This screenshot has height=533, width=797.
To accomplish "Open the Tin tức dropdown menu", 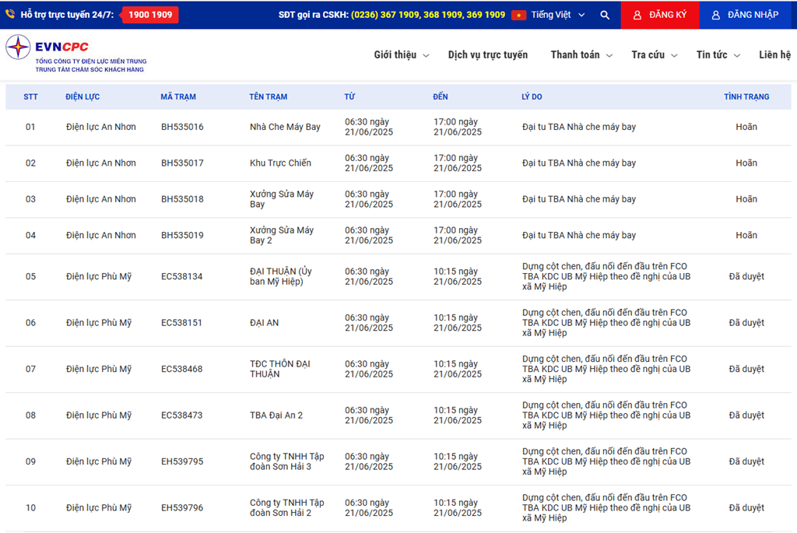I will (718, 55).
